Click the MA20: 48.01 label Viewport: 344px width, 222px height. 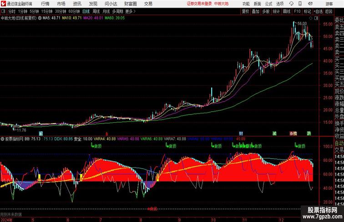(93, 18)
